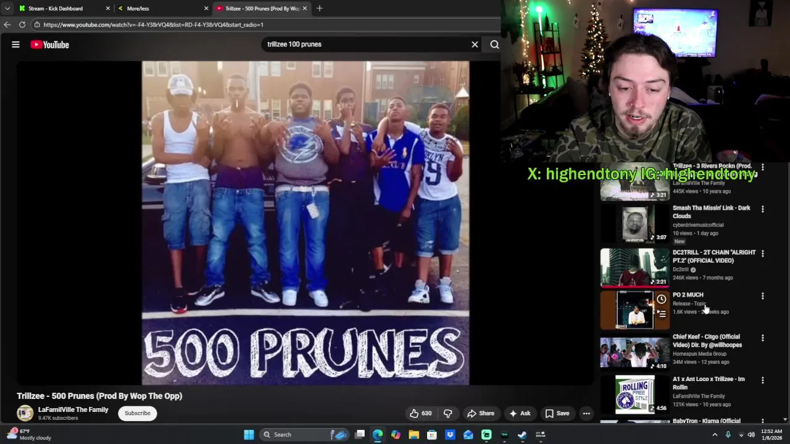Share the 500 Prunes video

(x=481, y=413)
